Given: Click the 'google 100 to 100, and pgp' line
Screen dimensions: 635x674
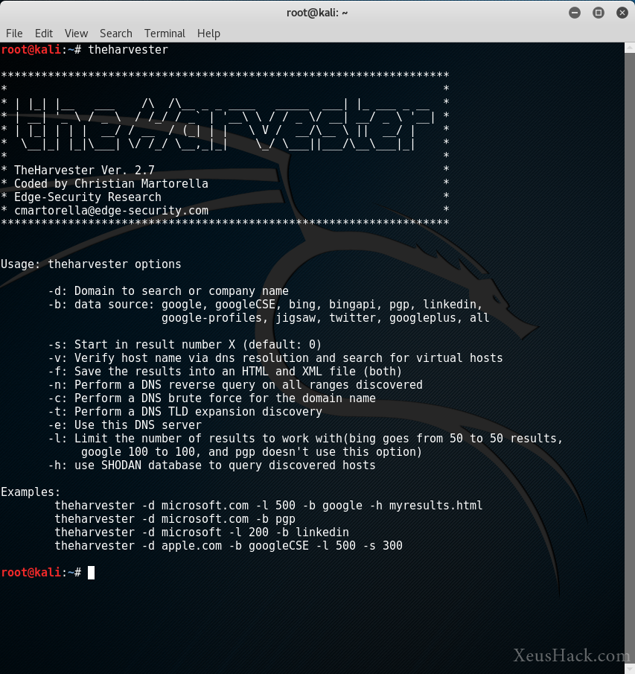Looking at the screenshot, I should (x=252, y=452).
